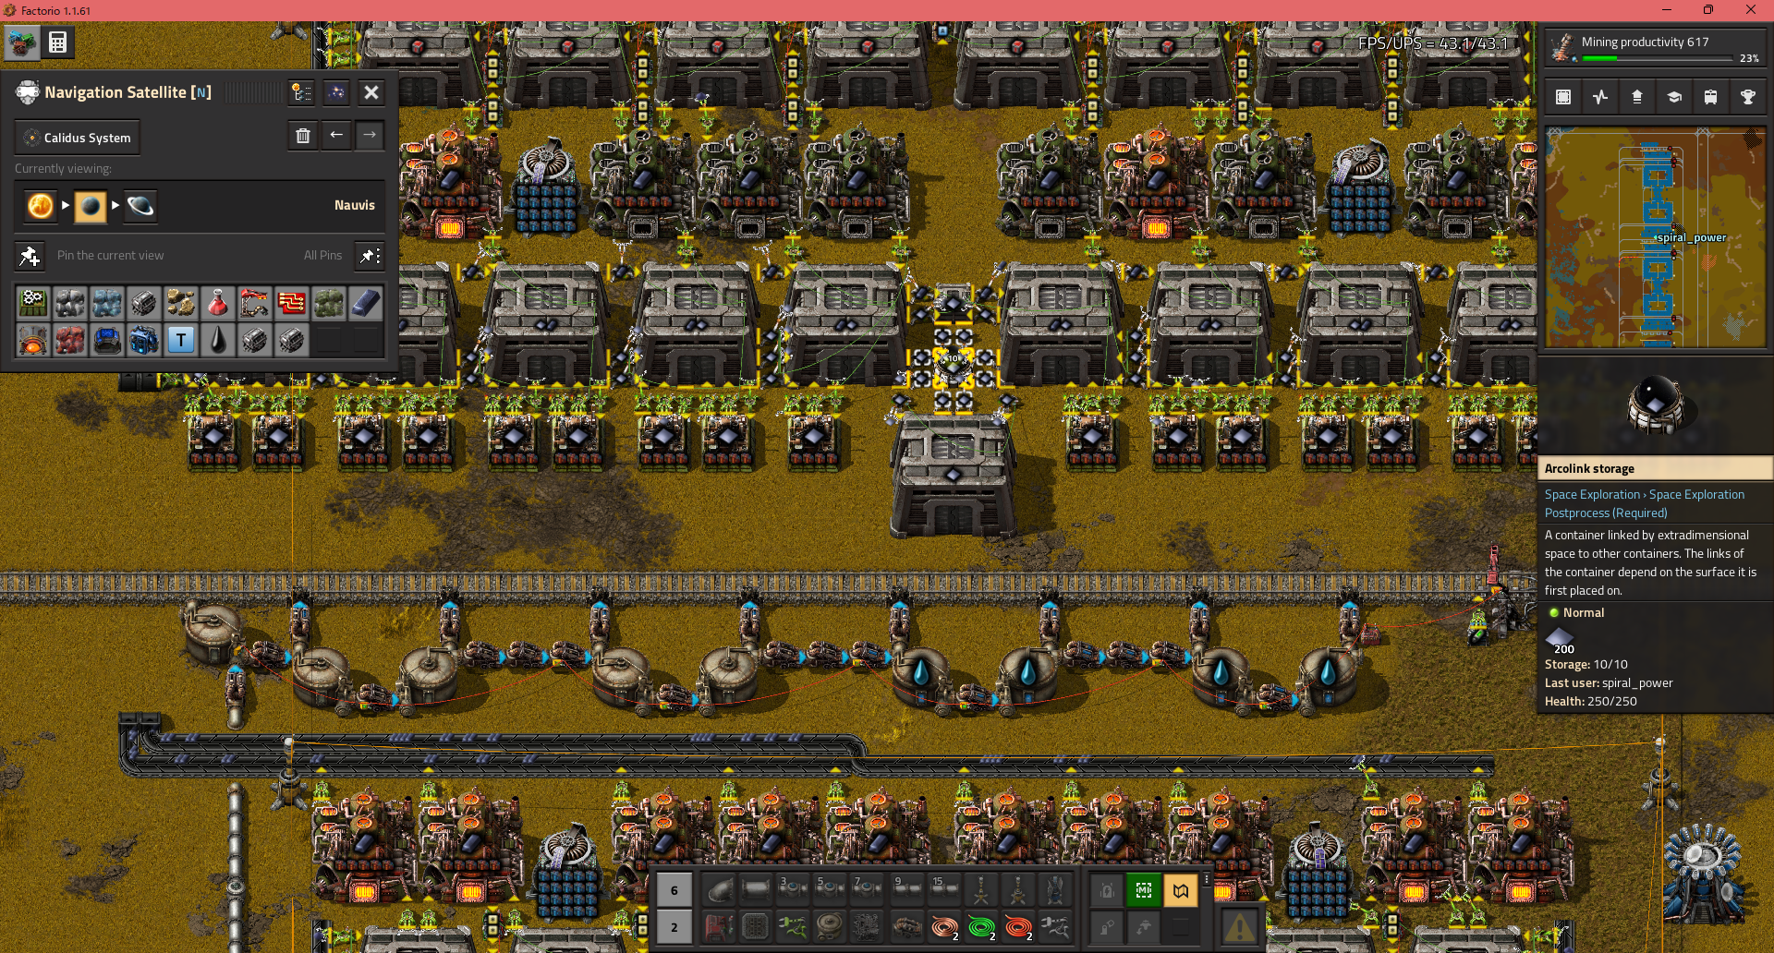
Task: Select the green ore pin
Action: pyautogui.click(x=329, y=303)
